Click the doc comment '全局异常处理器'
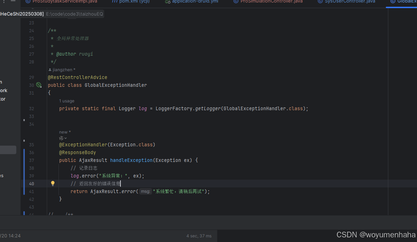This screenshot has width=417, height=242. pos(73,39)
